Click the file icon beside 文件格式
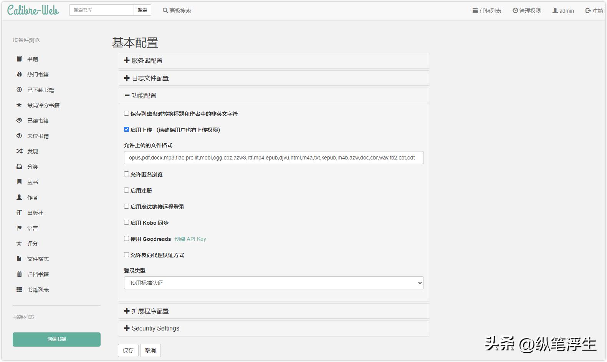 point(19,259)
